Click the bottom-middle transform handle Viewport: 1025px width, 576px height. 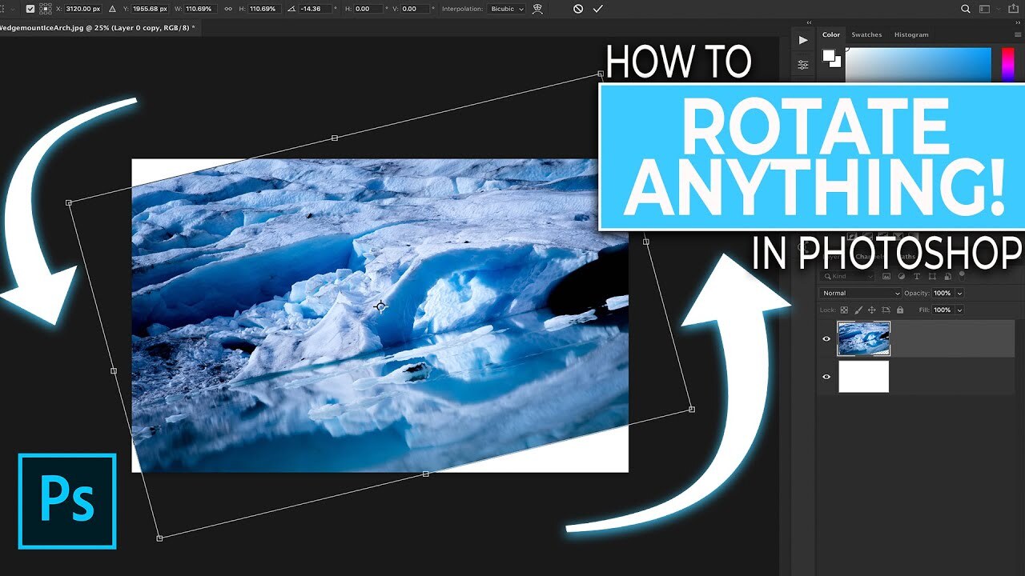[425, 474]
